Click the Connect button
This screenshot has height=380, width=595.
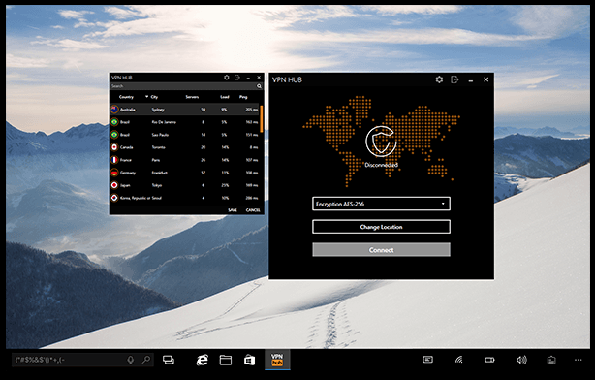(381, 250)
